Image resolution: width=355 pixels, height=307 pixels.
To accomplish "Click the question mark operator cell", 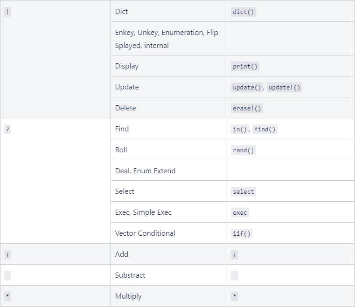I will point(7,130).
